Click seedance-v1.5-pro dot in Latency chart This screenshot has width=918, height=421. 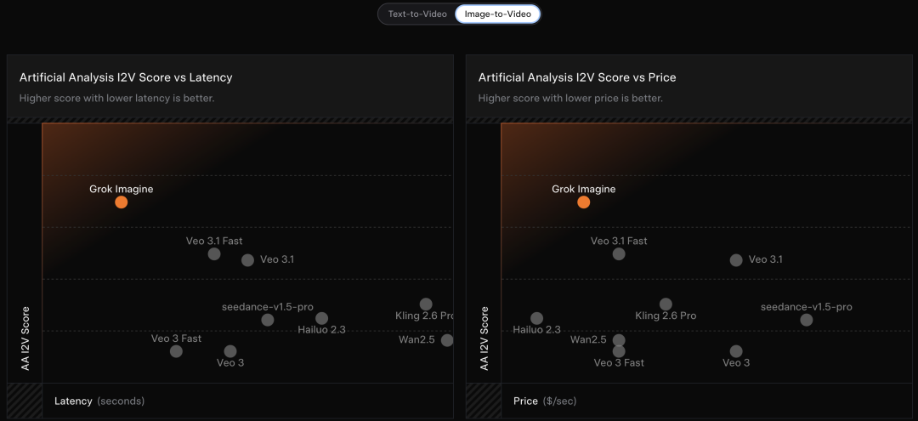[268, 320]
